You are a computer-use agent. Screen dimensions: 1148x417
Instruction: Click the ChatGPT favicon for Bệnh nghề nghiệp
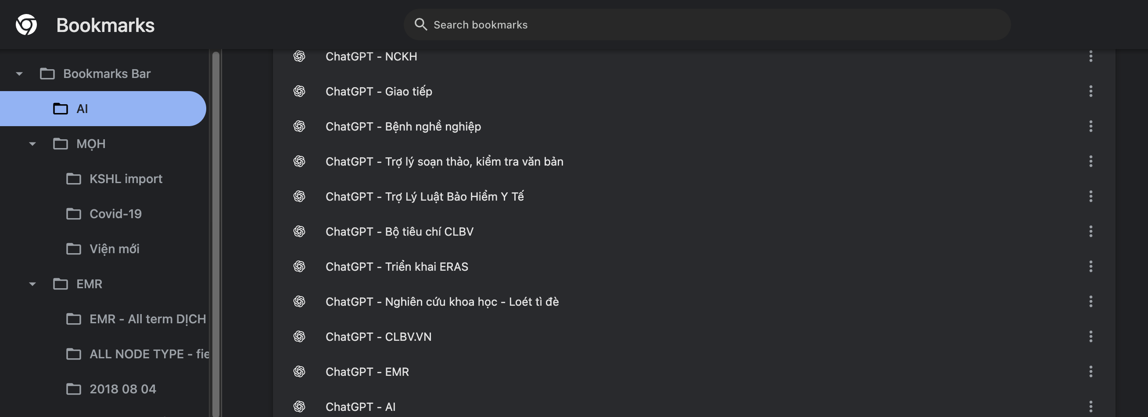(299, 127)
